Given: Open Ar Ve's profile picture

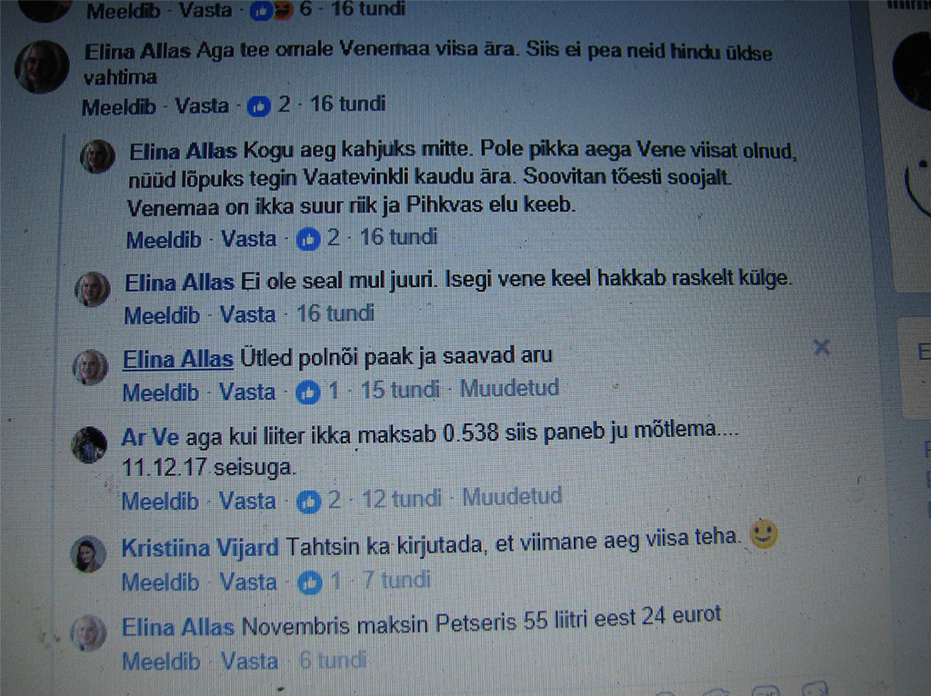Looking at the screenshot, I should coord(89,444).
